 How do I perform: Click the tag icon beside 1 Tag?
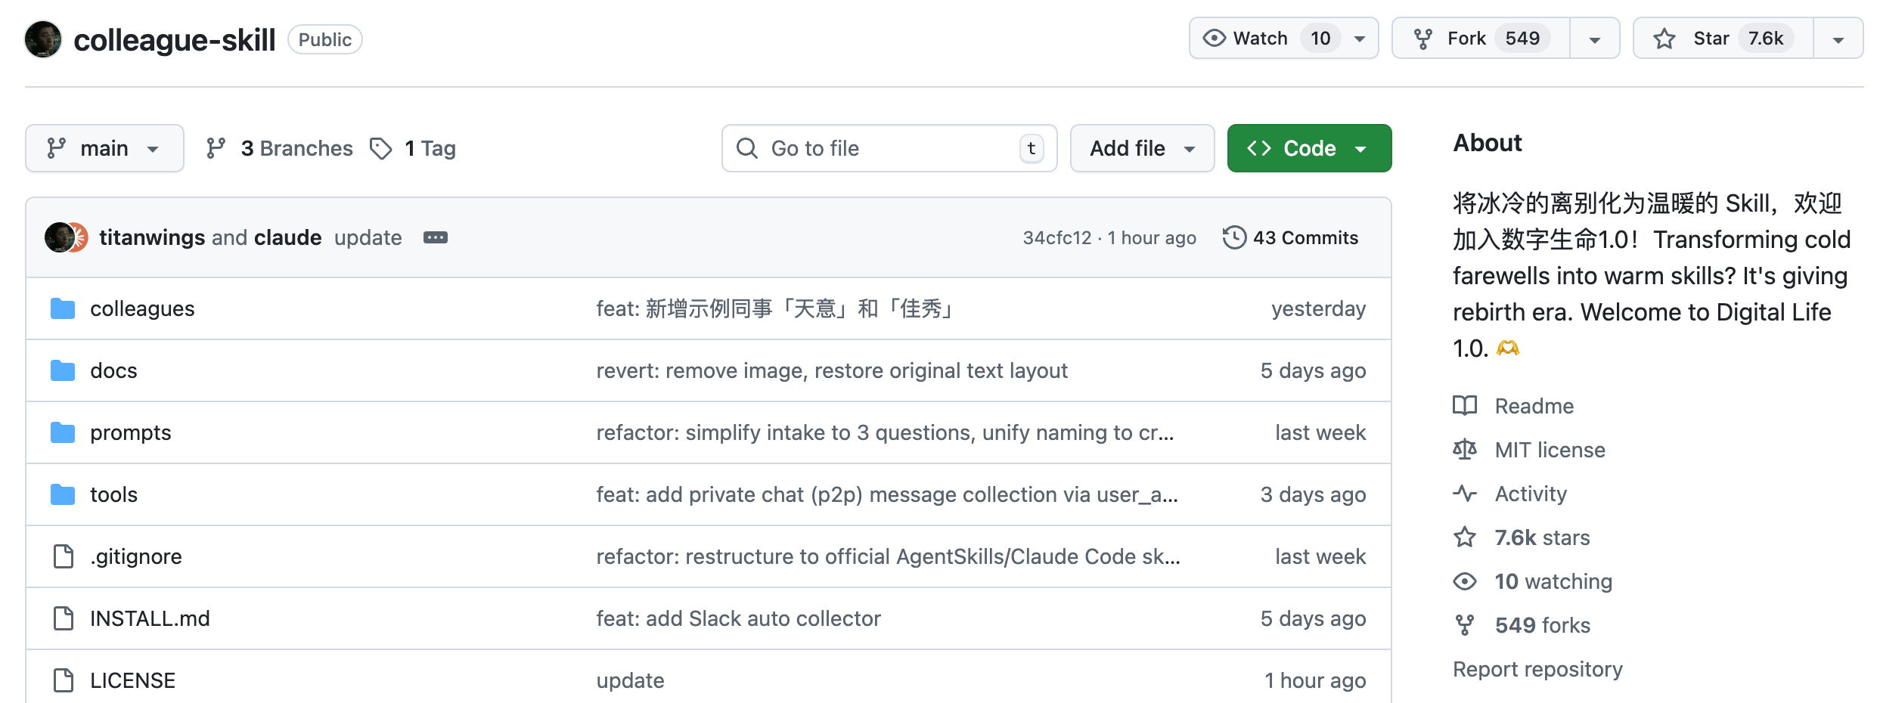coord(381,148)
